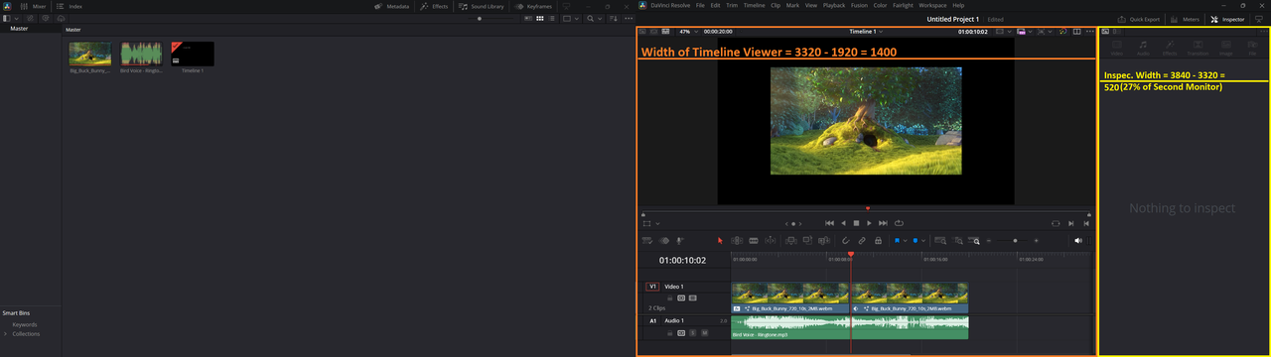Open the Keyframes editor
This screenshot has width=1271, height=357.
point(533,6)
